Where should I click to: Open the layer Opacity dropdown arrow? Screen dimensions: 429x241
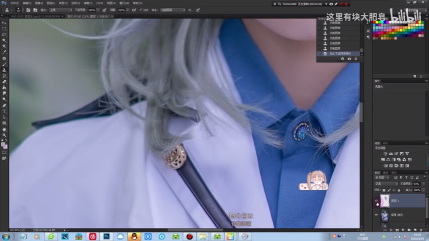pyautogui.click(x=424, y=184)
